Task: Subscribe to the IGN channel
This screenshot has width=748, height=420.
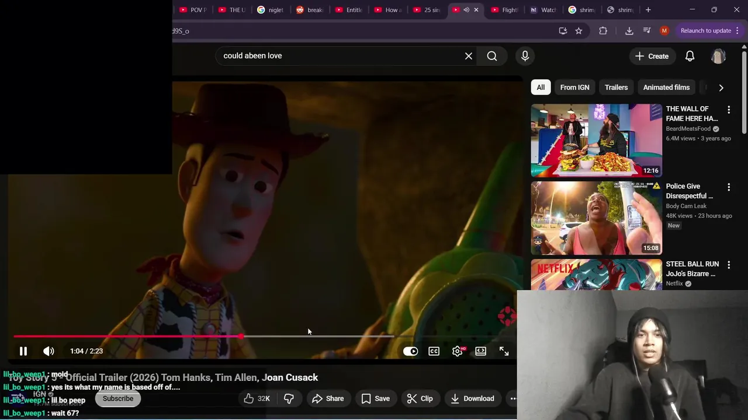Action: click(118, 398)
